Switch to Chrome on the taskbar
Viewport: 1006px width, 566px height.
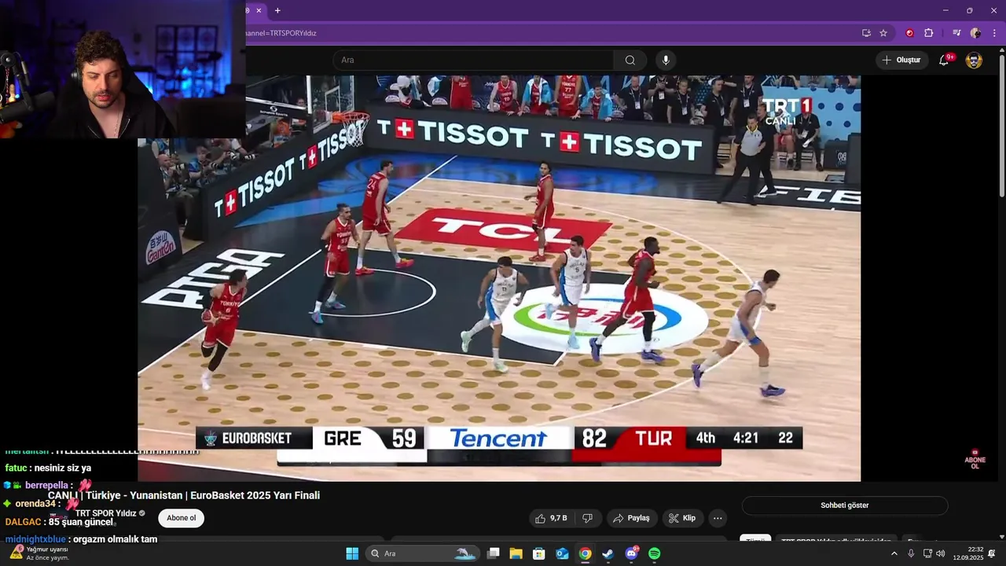pos(586,553)
